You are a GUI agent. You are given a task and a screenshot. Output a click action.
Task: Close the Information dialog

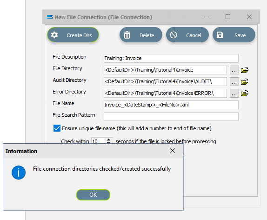(x=173, y=151)
